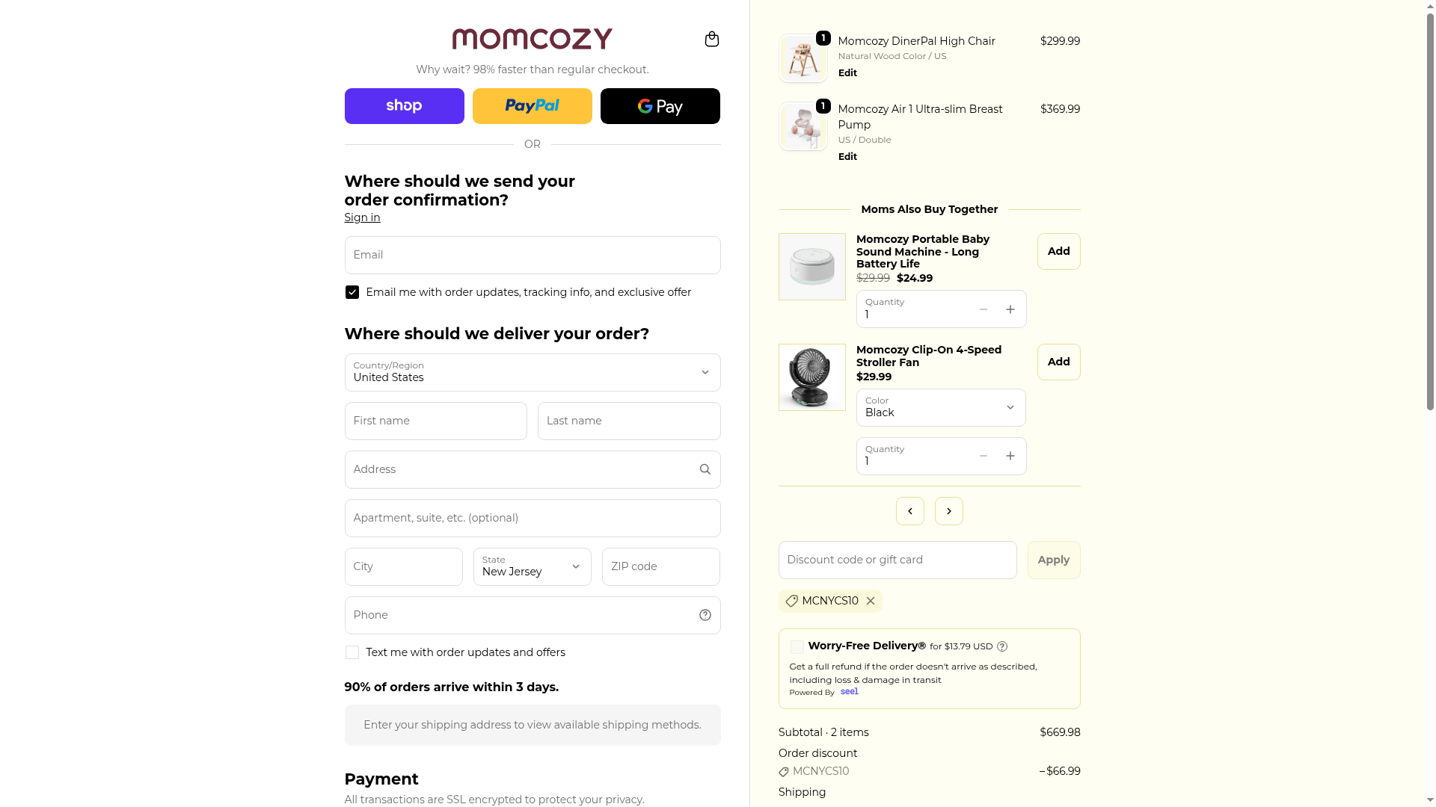
Task: Add the Portable Baby Sound Machine
Action: coord(1058,251)
